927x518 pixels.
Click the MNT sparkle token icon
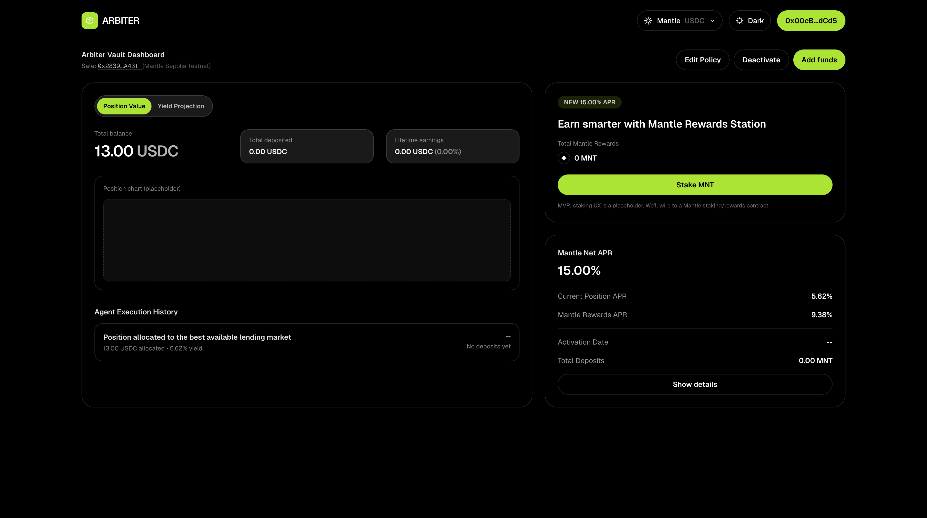564,158
